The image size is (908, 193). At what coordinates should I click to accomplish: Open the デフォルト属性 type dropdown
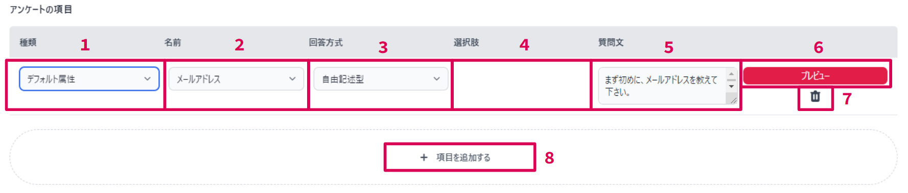(x=89, y=79)
